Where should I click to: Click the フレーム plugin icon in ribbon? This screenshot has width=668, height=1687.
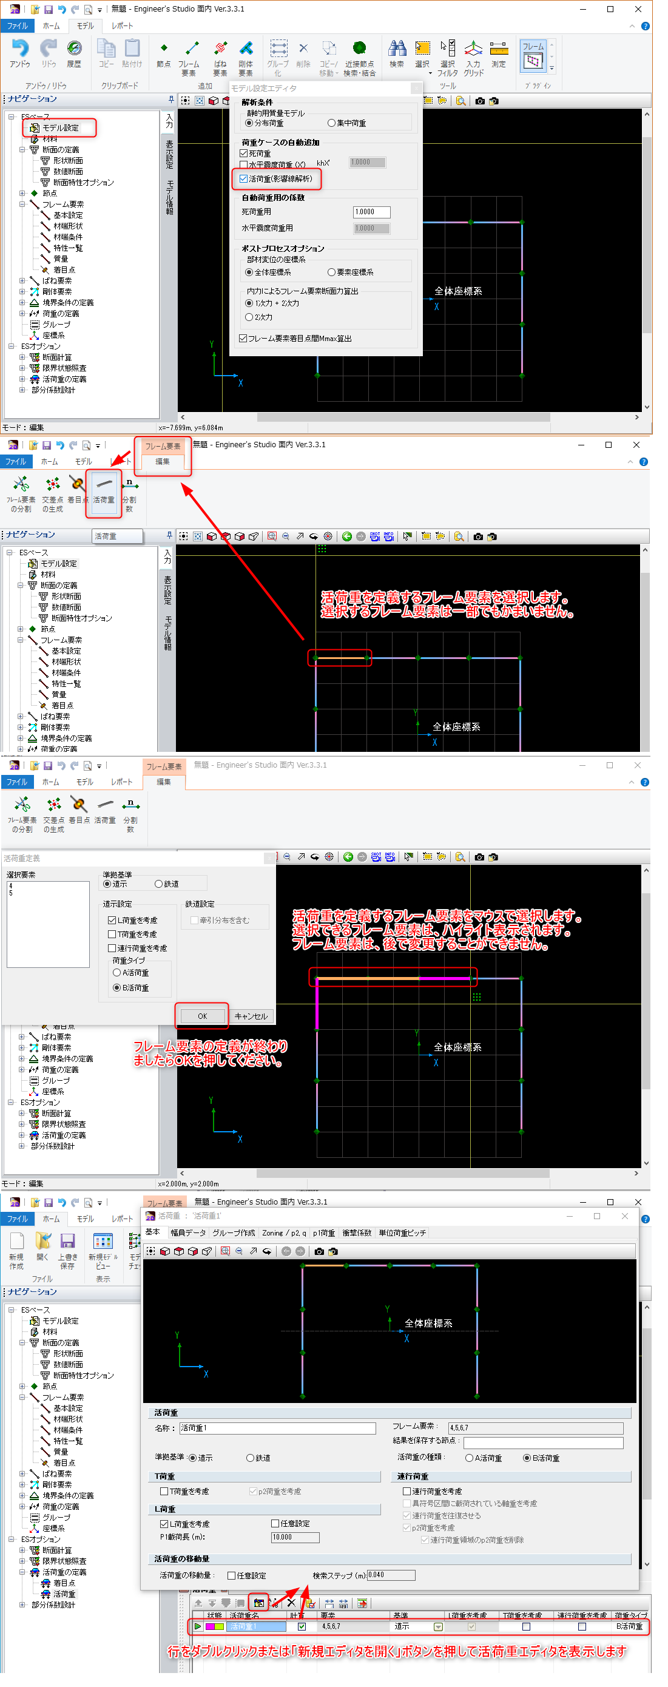click(533, 56)
